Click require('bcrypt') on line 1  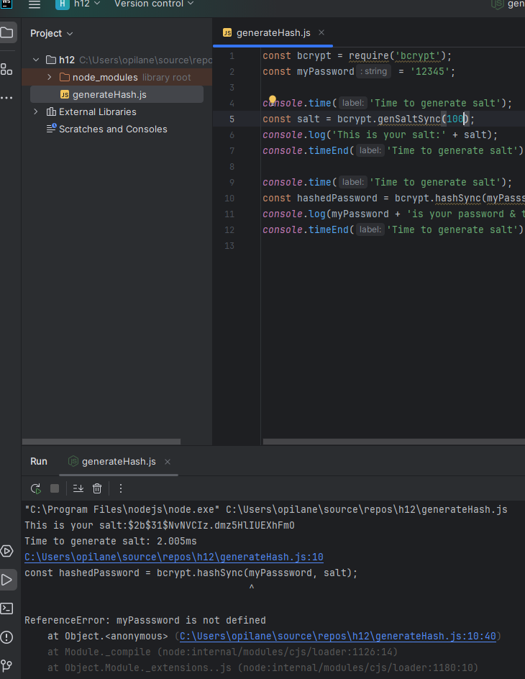click(397, 56)
